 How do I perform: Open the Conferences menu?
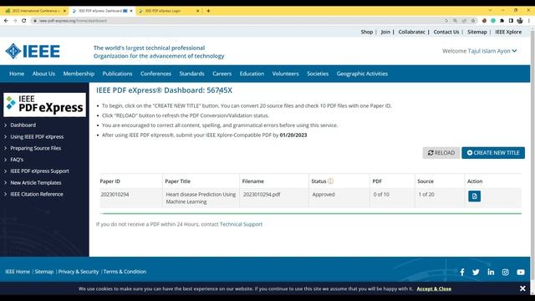[156, 74]
